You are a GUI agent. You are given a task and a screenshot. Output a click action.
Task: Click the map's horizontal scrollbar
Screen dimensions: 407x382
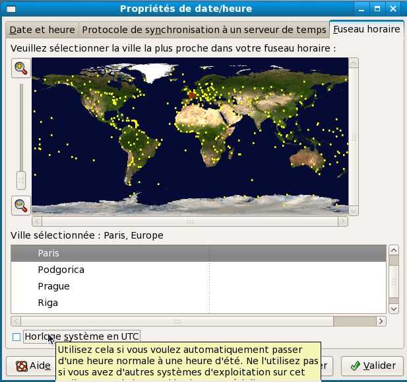pyautogui.click(x=190, y=221)
